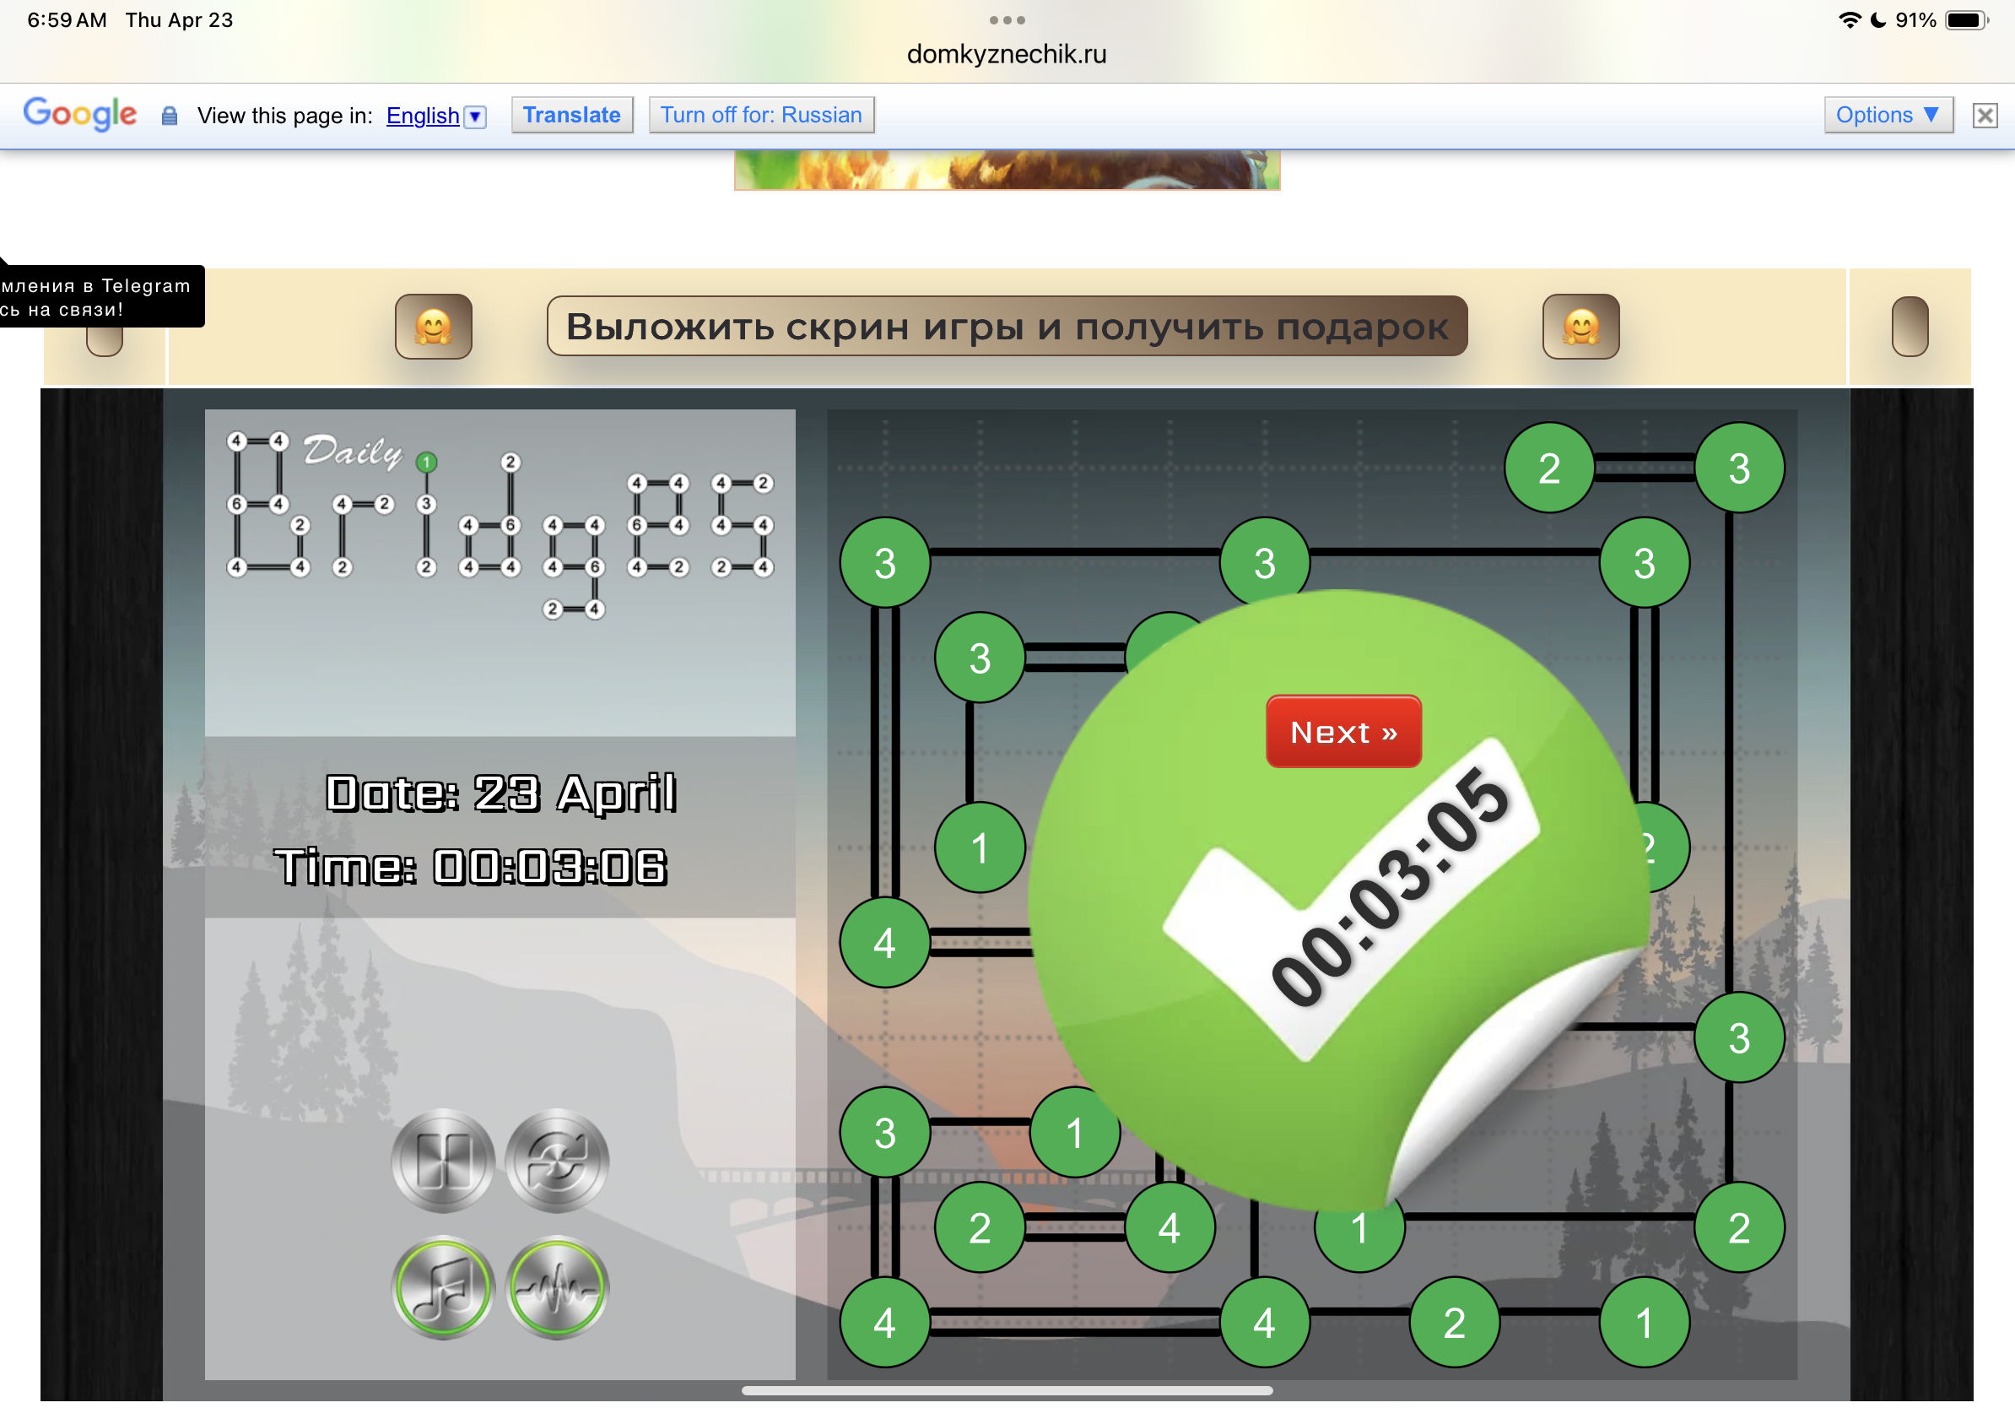Click Turn off for: Russian

point(761,115)
